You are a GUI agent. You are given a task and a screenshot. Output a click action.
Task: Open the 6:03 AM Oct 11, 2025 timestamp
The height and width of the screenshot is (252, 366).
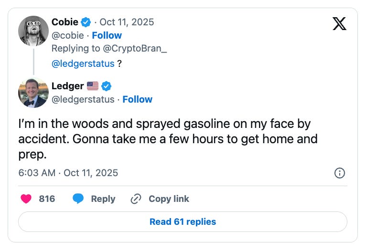click(68, 173)
